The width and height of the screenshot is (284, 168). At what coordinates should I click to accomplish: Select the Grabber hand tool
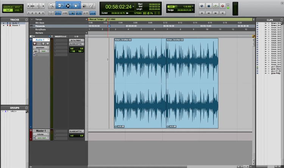76,6
